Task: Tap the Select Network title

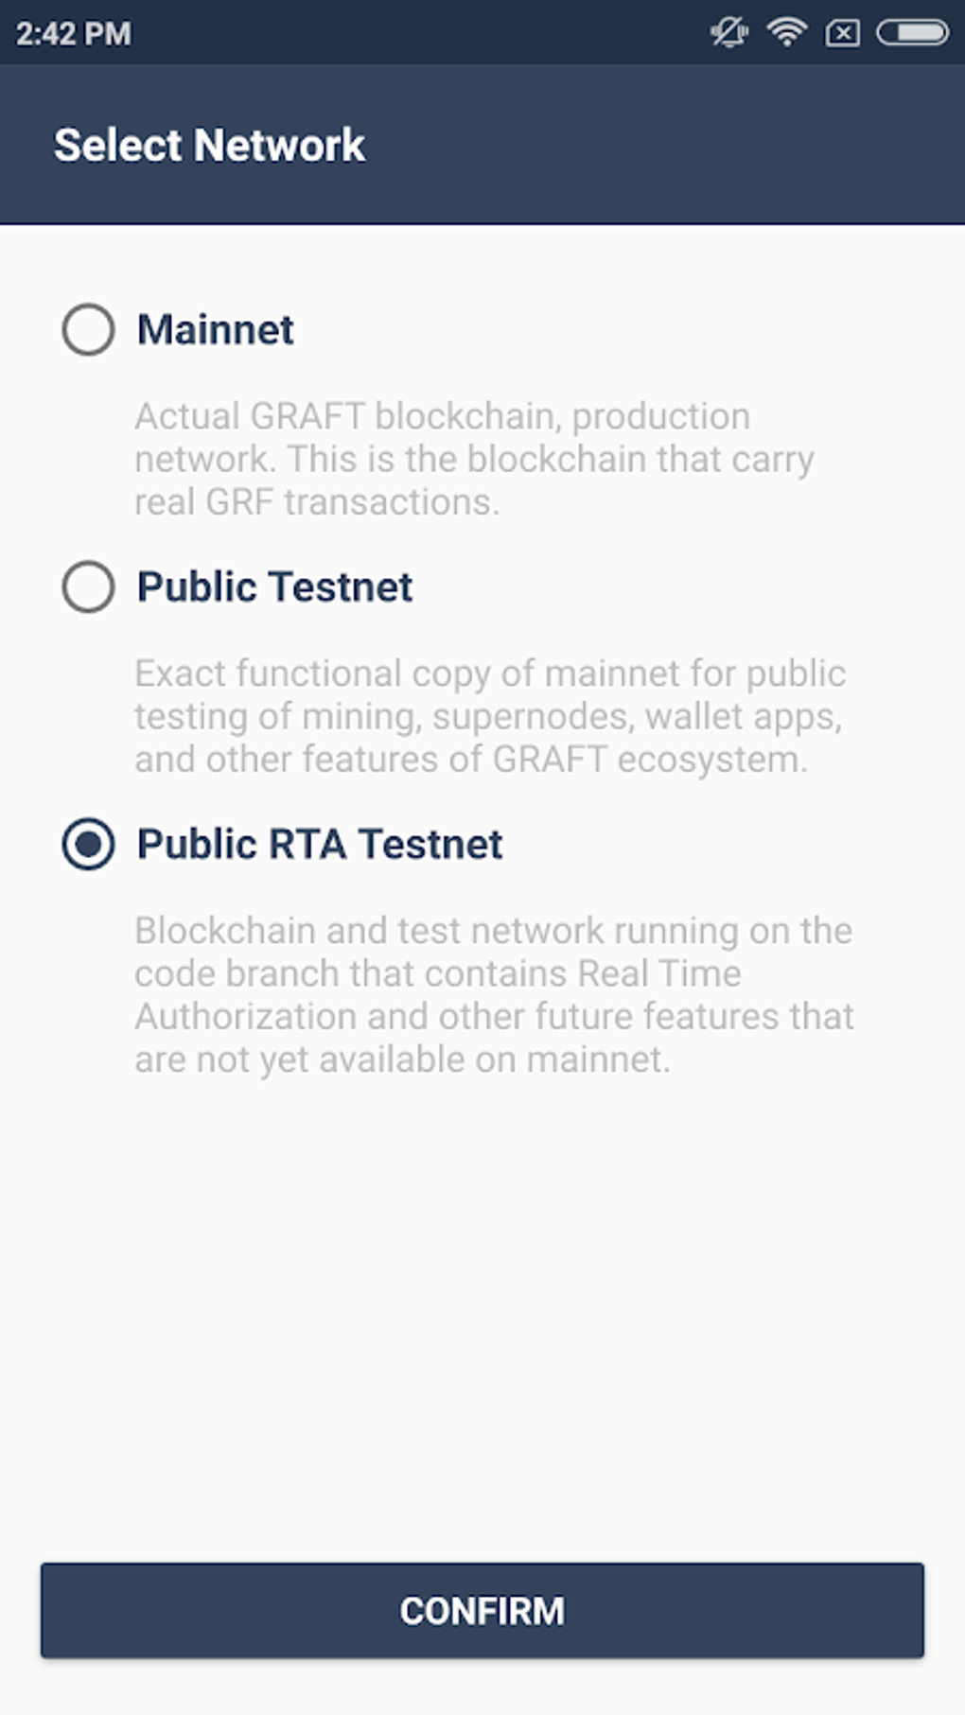Action: coord(209,146)
